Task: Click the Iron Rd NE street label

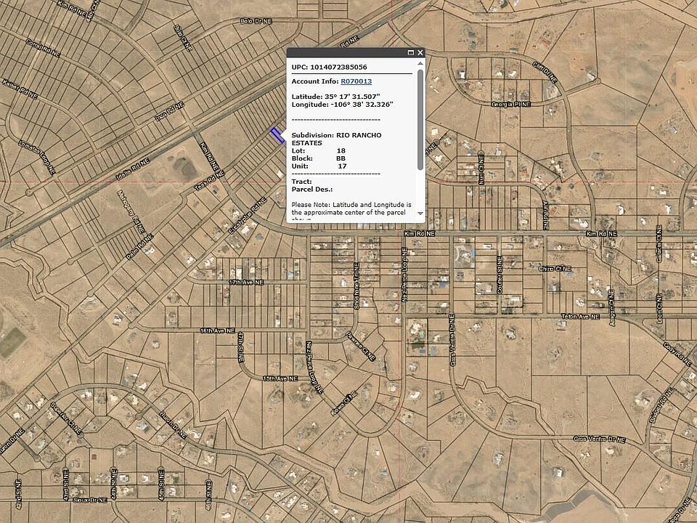Action: click(x=169, y=112)
